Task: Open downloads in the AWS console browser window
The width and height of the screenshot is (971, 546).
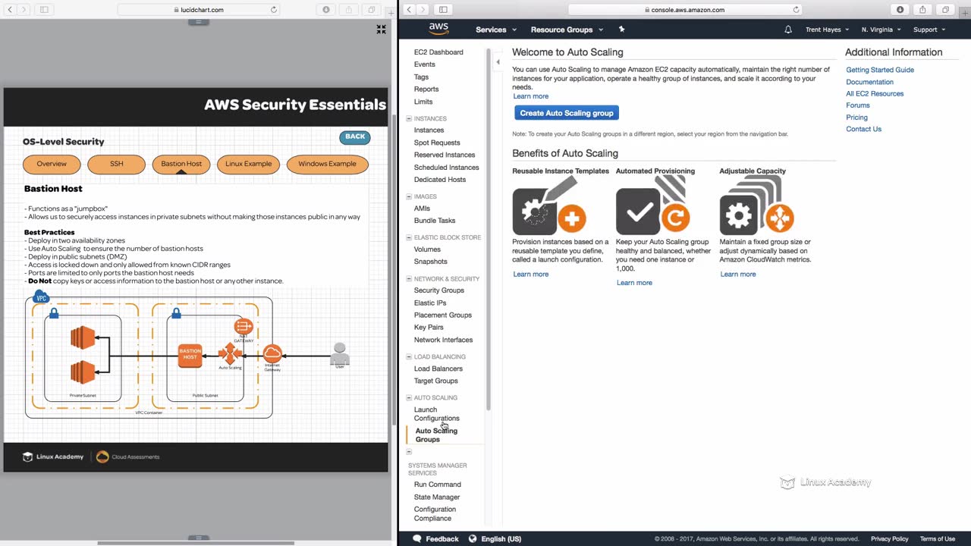Action: pos(900,10)
